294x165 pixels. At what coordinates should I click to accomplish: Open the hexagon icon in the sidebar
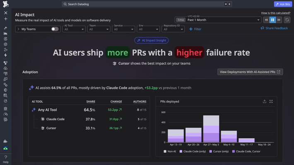[5, 44]
